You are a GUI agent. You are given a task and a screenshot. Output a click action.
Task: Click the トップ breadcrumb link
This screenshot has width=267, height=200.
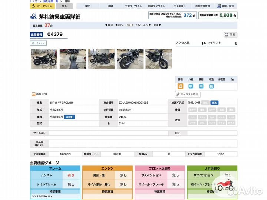tap(33, 1)
